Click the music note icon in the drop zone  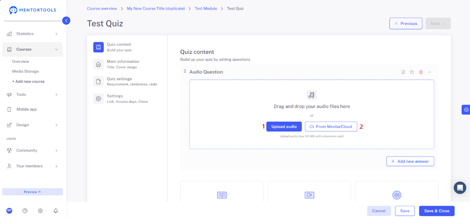tap(312, 95)
